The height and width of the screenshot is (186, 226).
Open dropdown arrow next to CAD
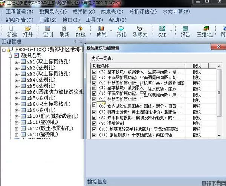click(x=171, y=31)
